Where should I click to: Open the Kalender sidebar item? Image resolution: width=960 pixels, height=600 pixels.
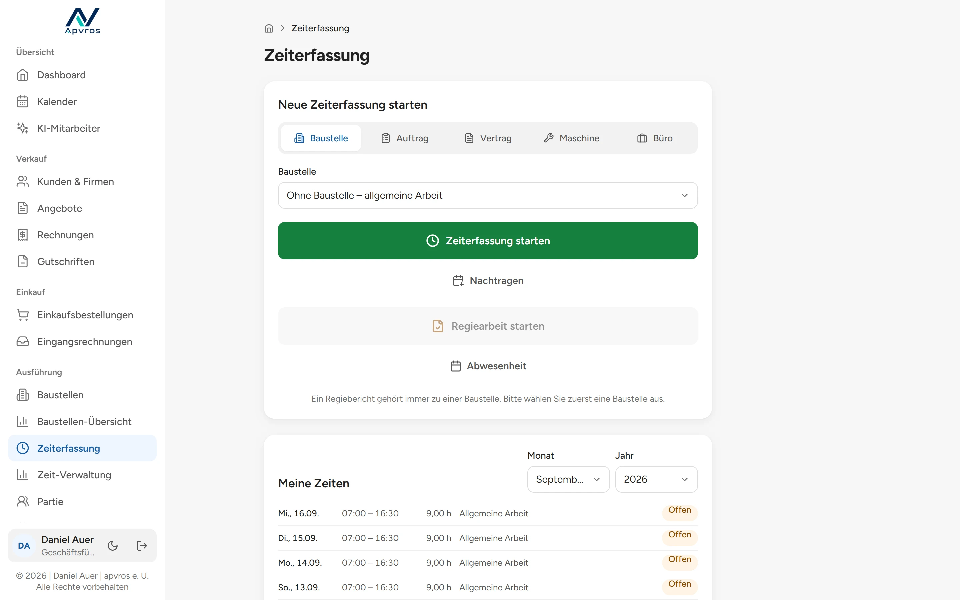[83, 102]
